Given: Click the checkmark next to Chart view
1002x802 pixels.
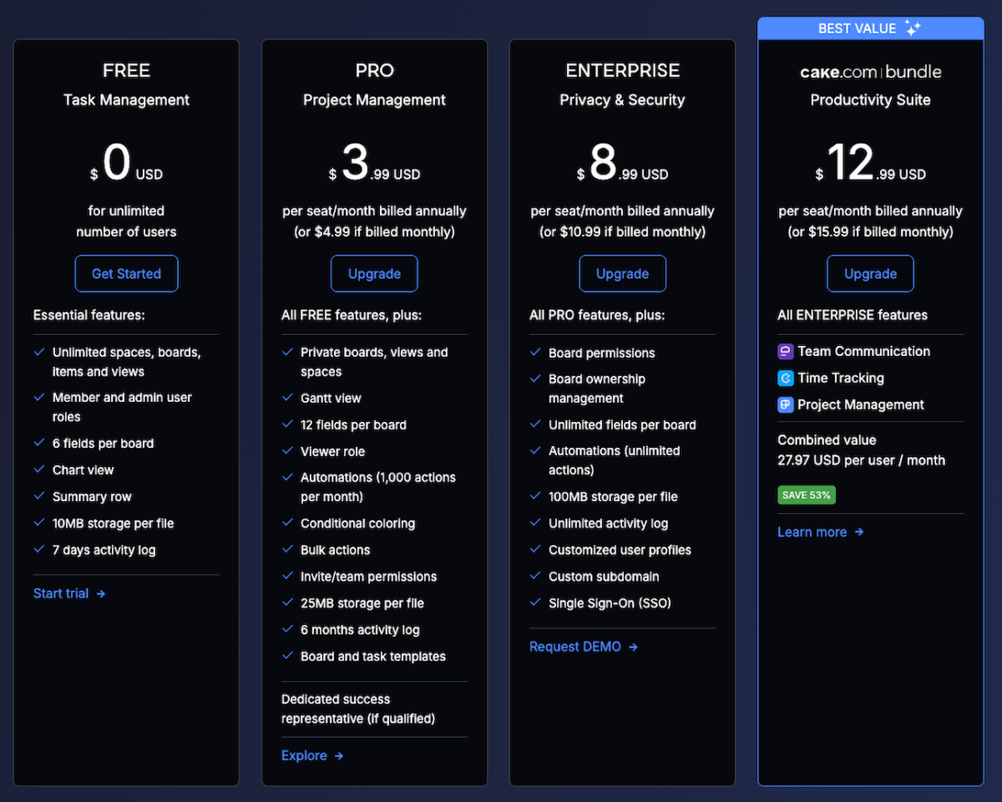Looking at the screenshot, I should point(39,470).
